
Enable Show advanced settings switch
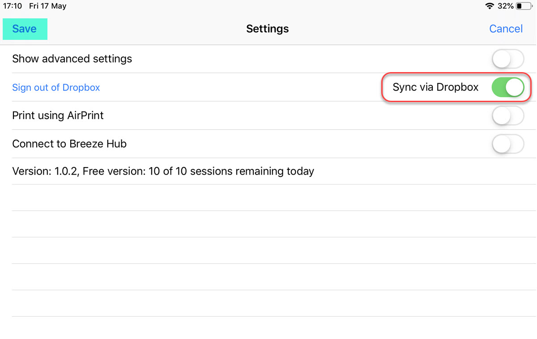coord(507,59)
